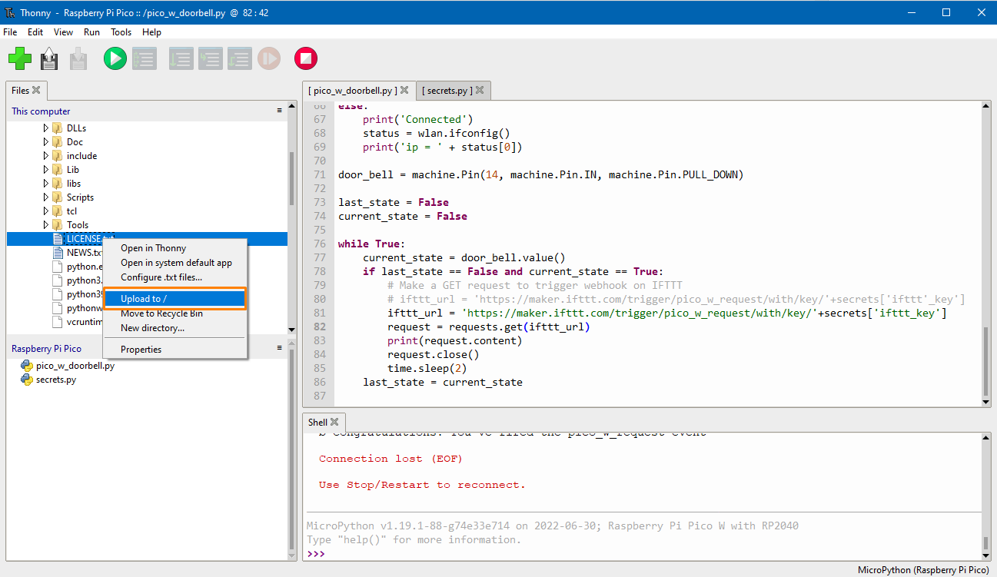Click the Debug current script icon
997x577 pixels.
144,58
